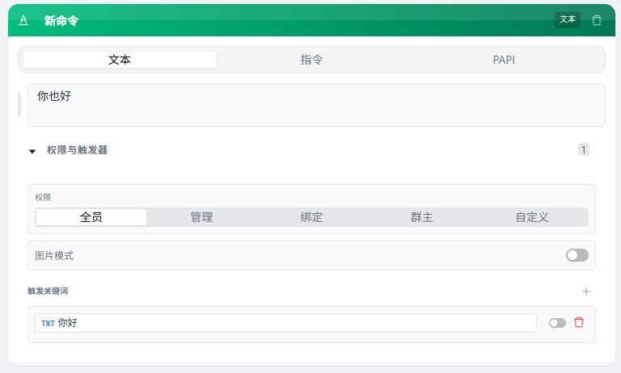
Task: Click the handle bar left of reply text
Action: coord(19,105)
